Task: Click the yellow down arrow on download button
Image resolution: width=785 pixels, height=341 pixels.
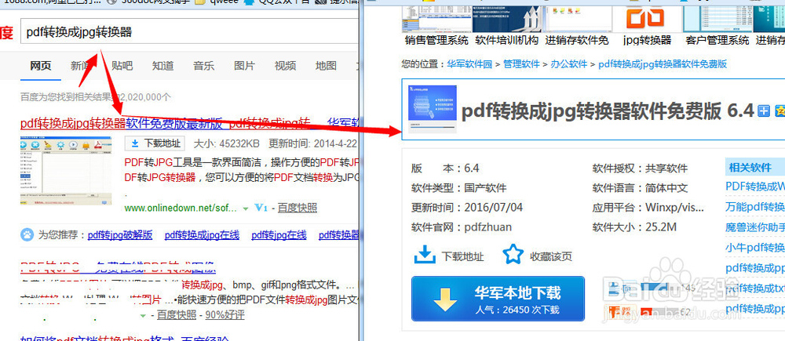Action: click(x=444, y=299)
